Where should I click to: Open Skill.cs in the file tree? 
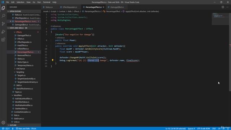[x=19, y=85]
